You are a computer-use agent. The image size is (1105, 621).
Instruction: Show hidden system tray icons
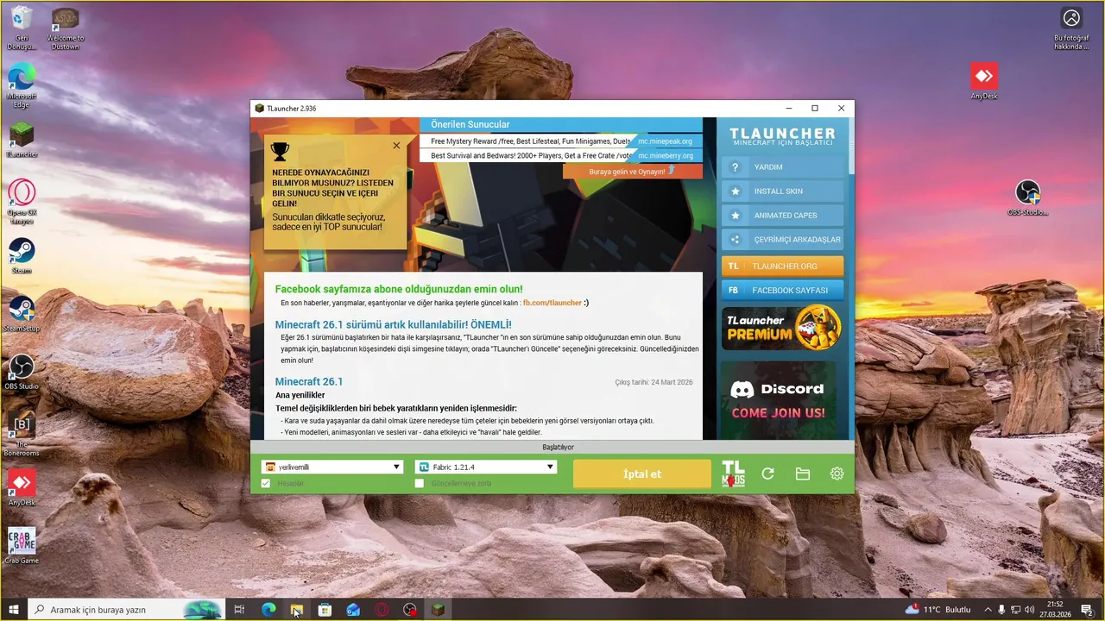pos(988,610)
